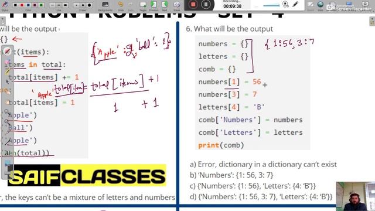Pick the black pen color

(x=15, y=5)
